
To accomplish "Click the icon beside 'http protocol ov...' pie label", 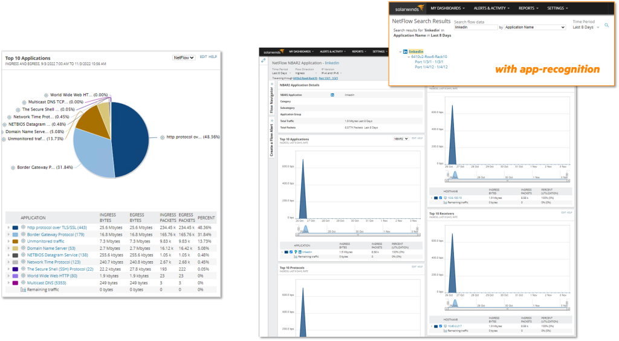I will coord(162,137).
